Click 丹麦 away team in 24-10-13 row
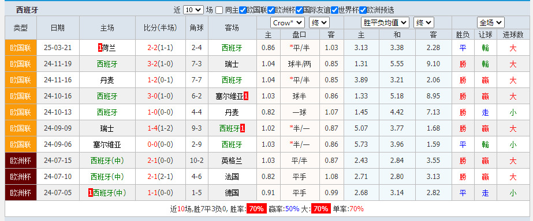 [x=232, y=112]
